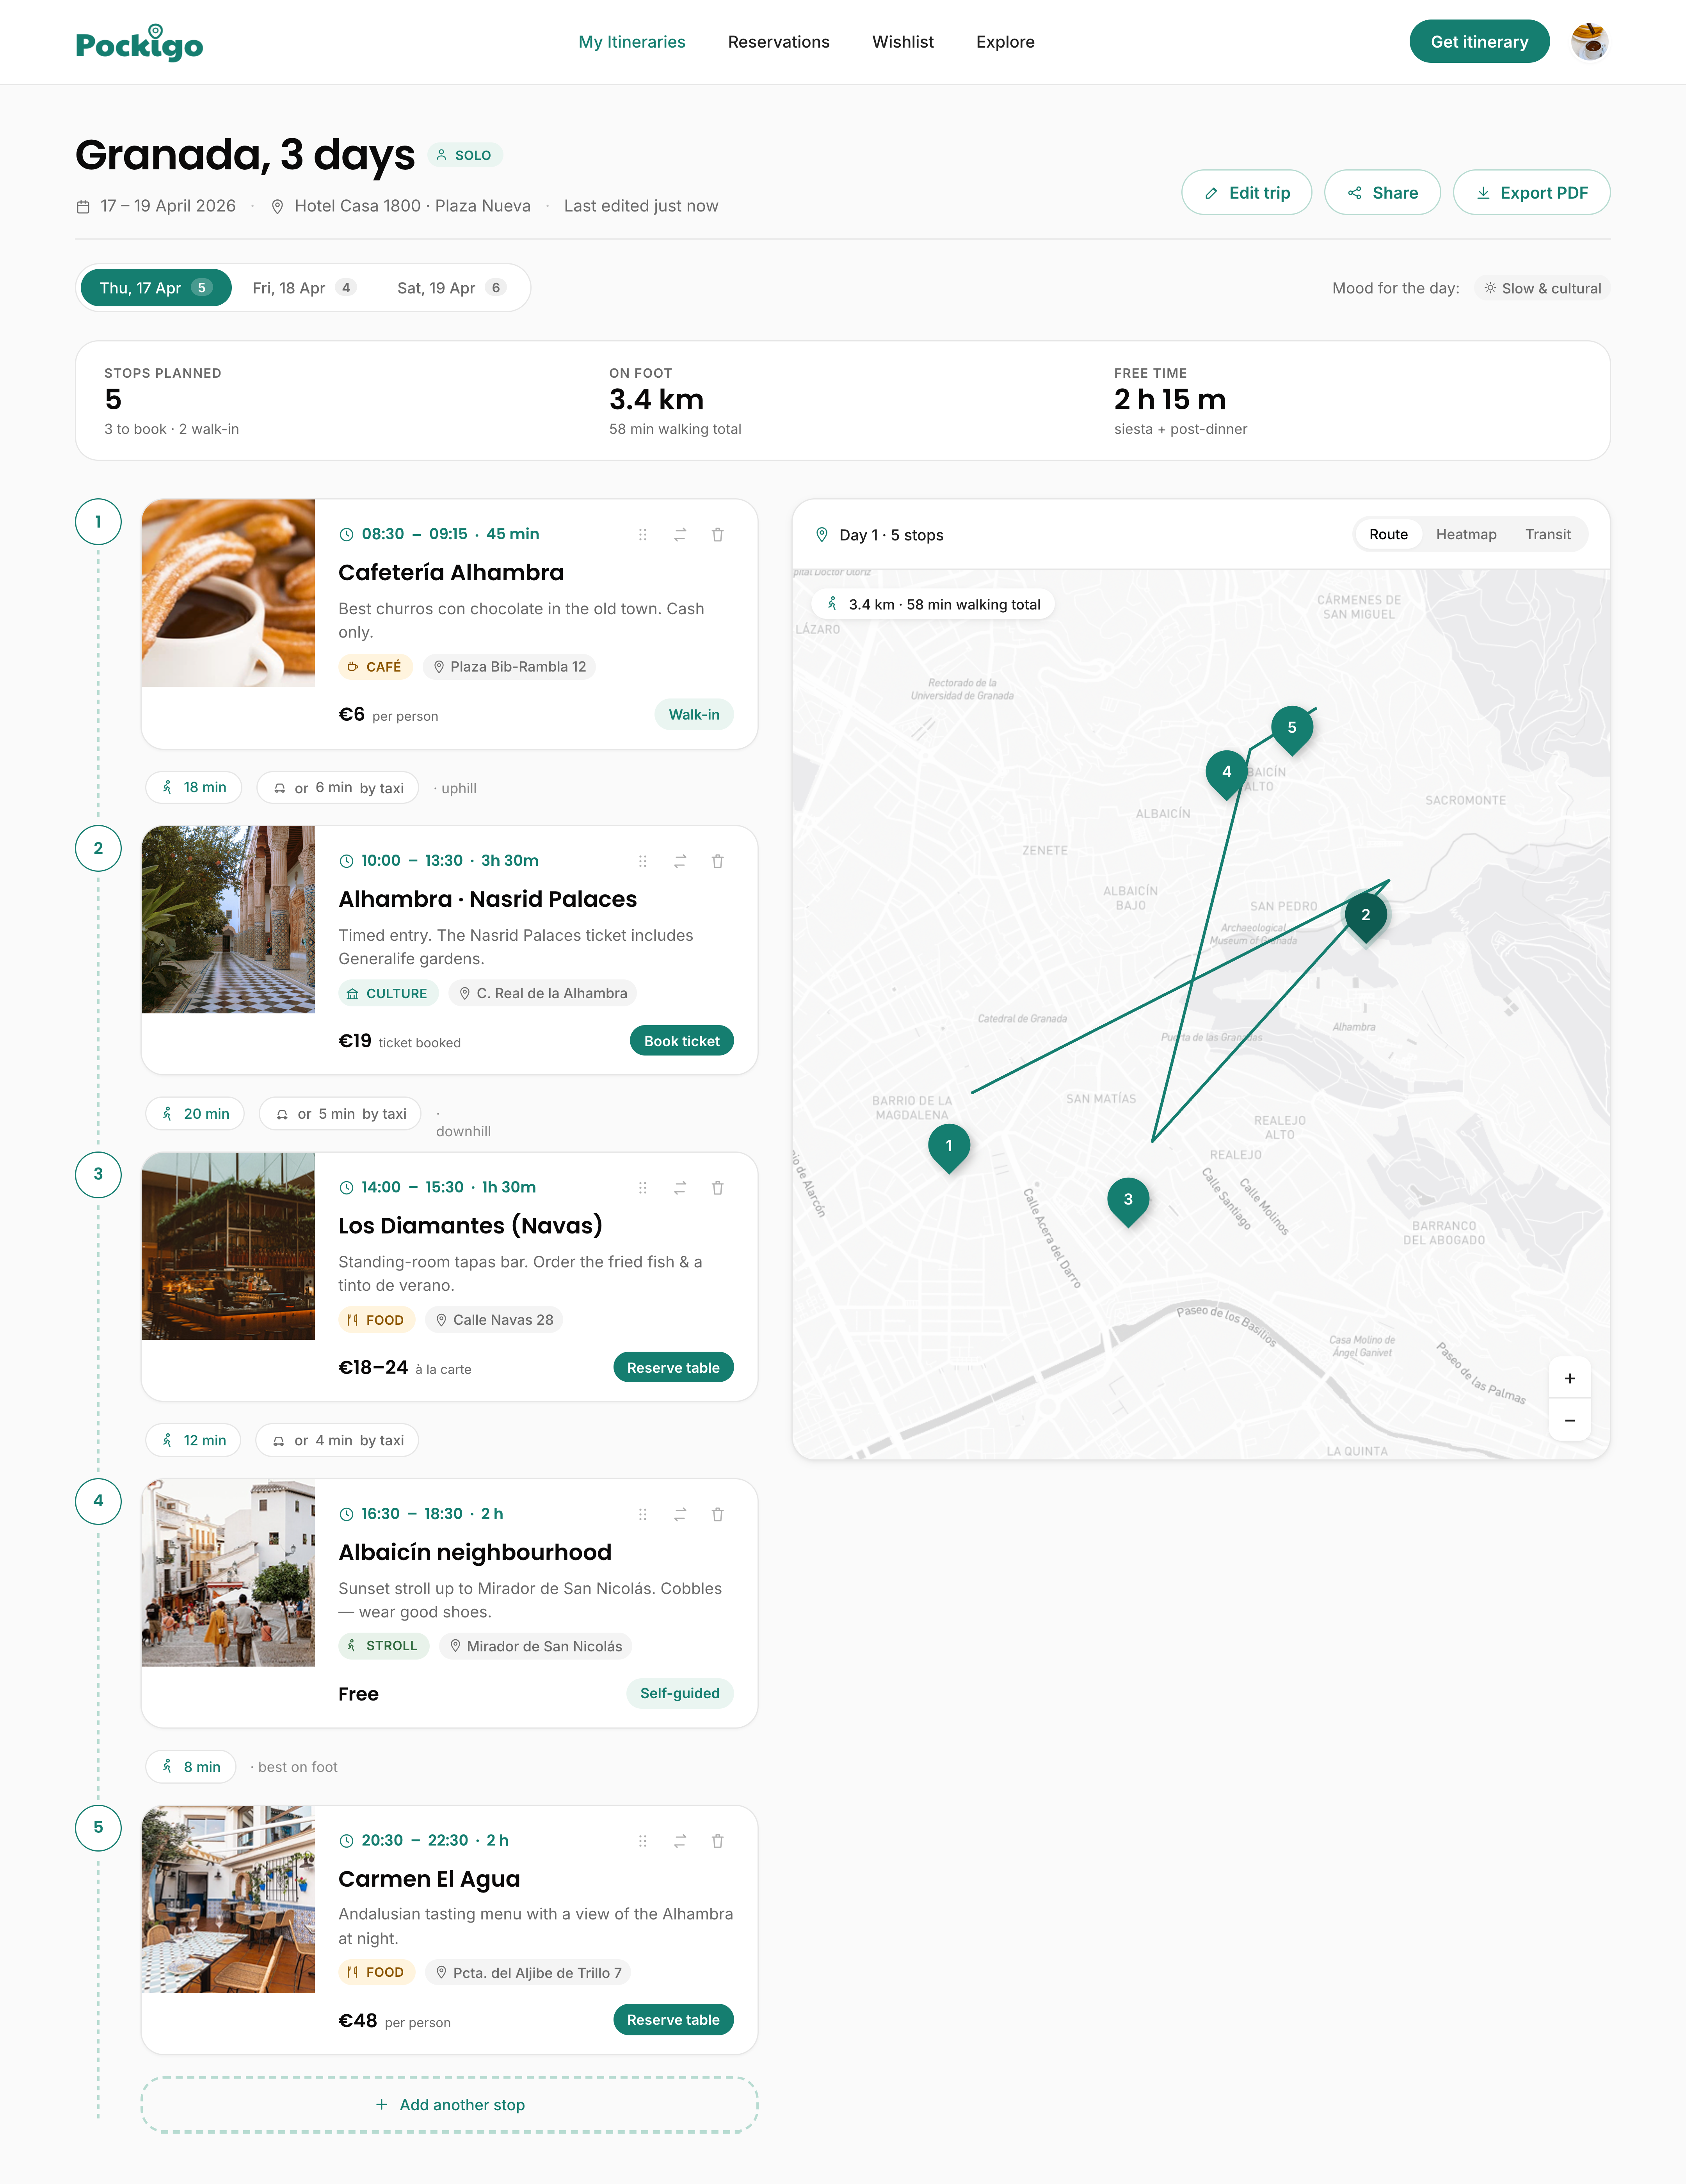Screen dimensions: 1686x2184
Task: Click map pin number 3
Action: pyautogui.click(x=1128, y=1201)
